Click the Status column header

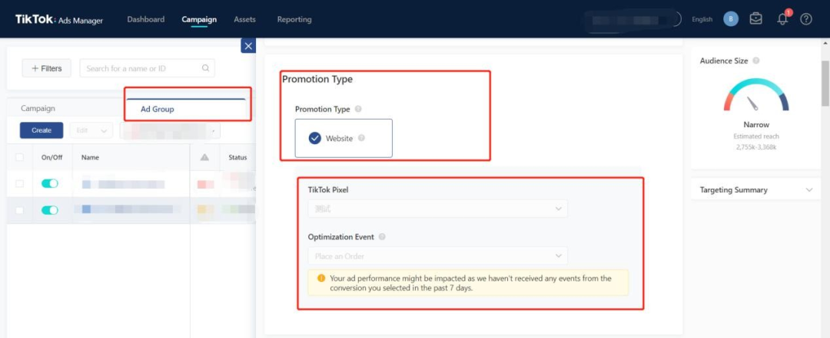(x=237, y=157)
